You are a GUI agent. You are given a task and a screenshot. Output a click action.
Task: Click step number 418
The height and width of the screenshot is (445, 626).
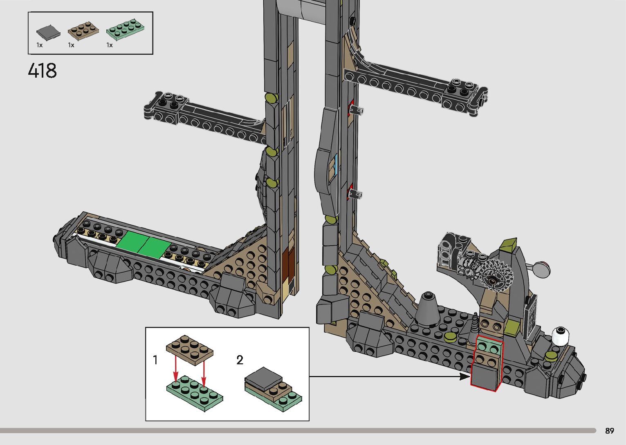[x=42, y=71]
